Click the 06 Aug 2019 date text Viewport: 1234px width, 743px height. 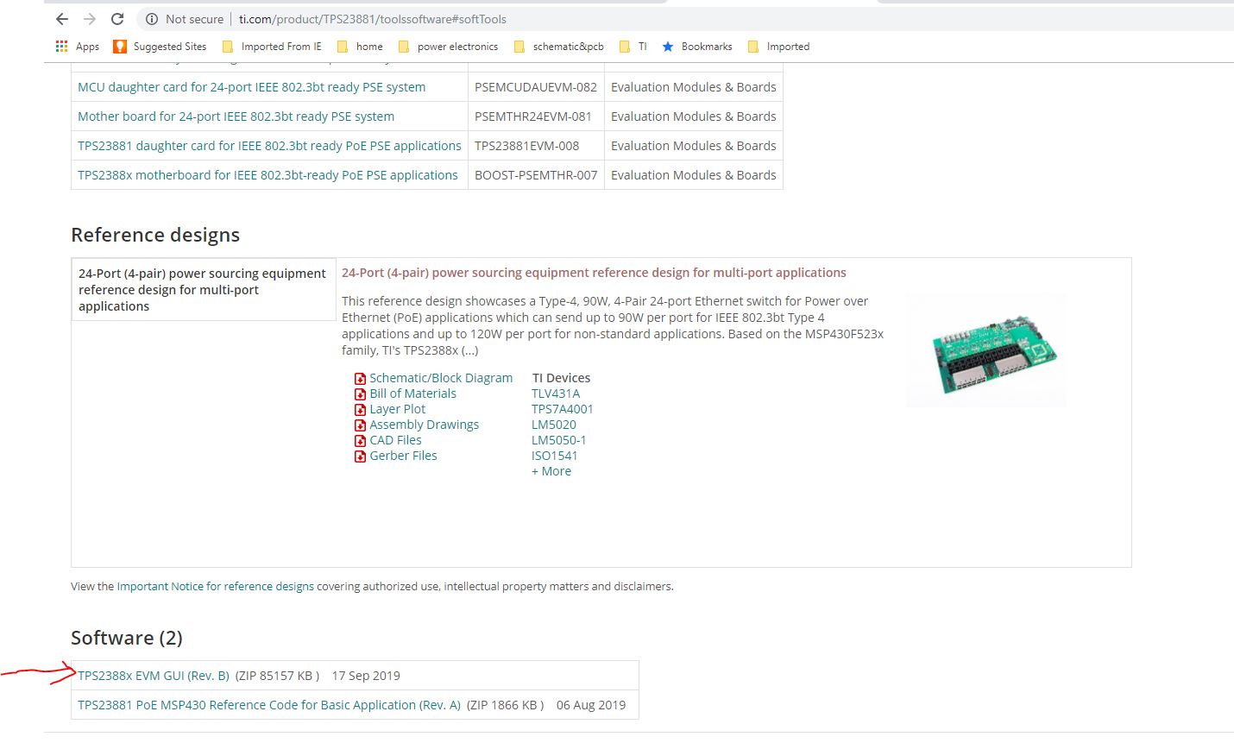[591, 705]
